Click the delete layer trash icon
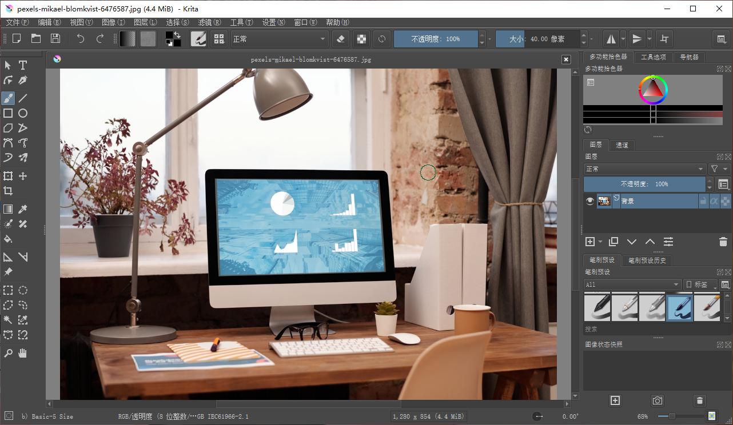Viewport: 733px width, 425px height. (723, 241)
